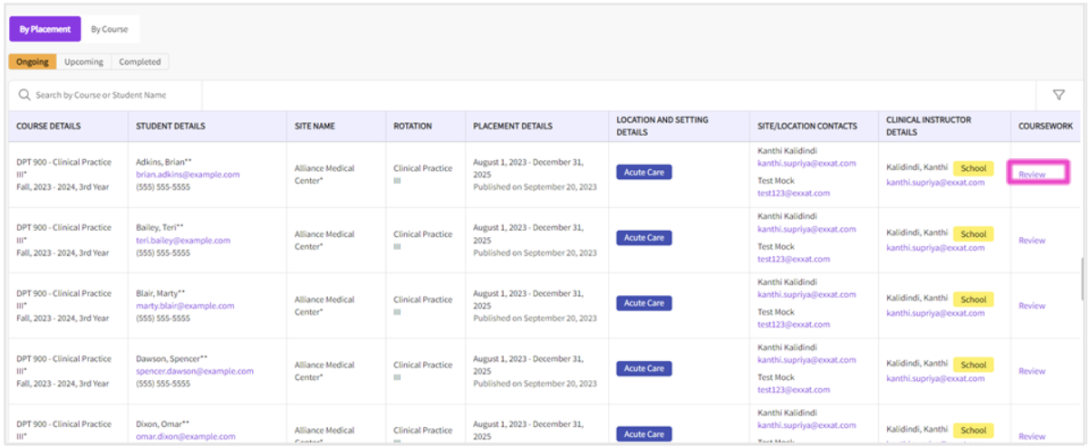Switch to Upcoming placements

coord(83,62)
